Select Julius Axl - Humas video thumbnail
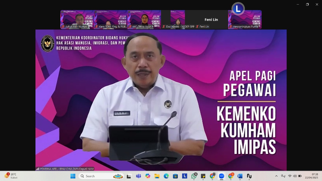The height and width of the screenshot is (181, 322). [77, 19]
